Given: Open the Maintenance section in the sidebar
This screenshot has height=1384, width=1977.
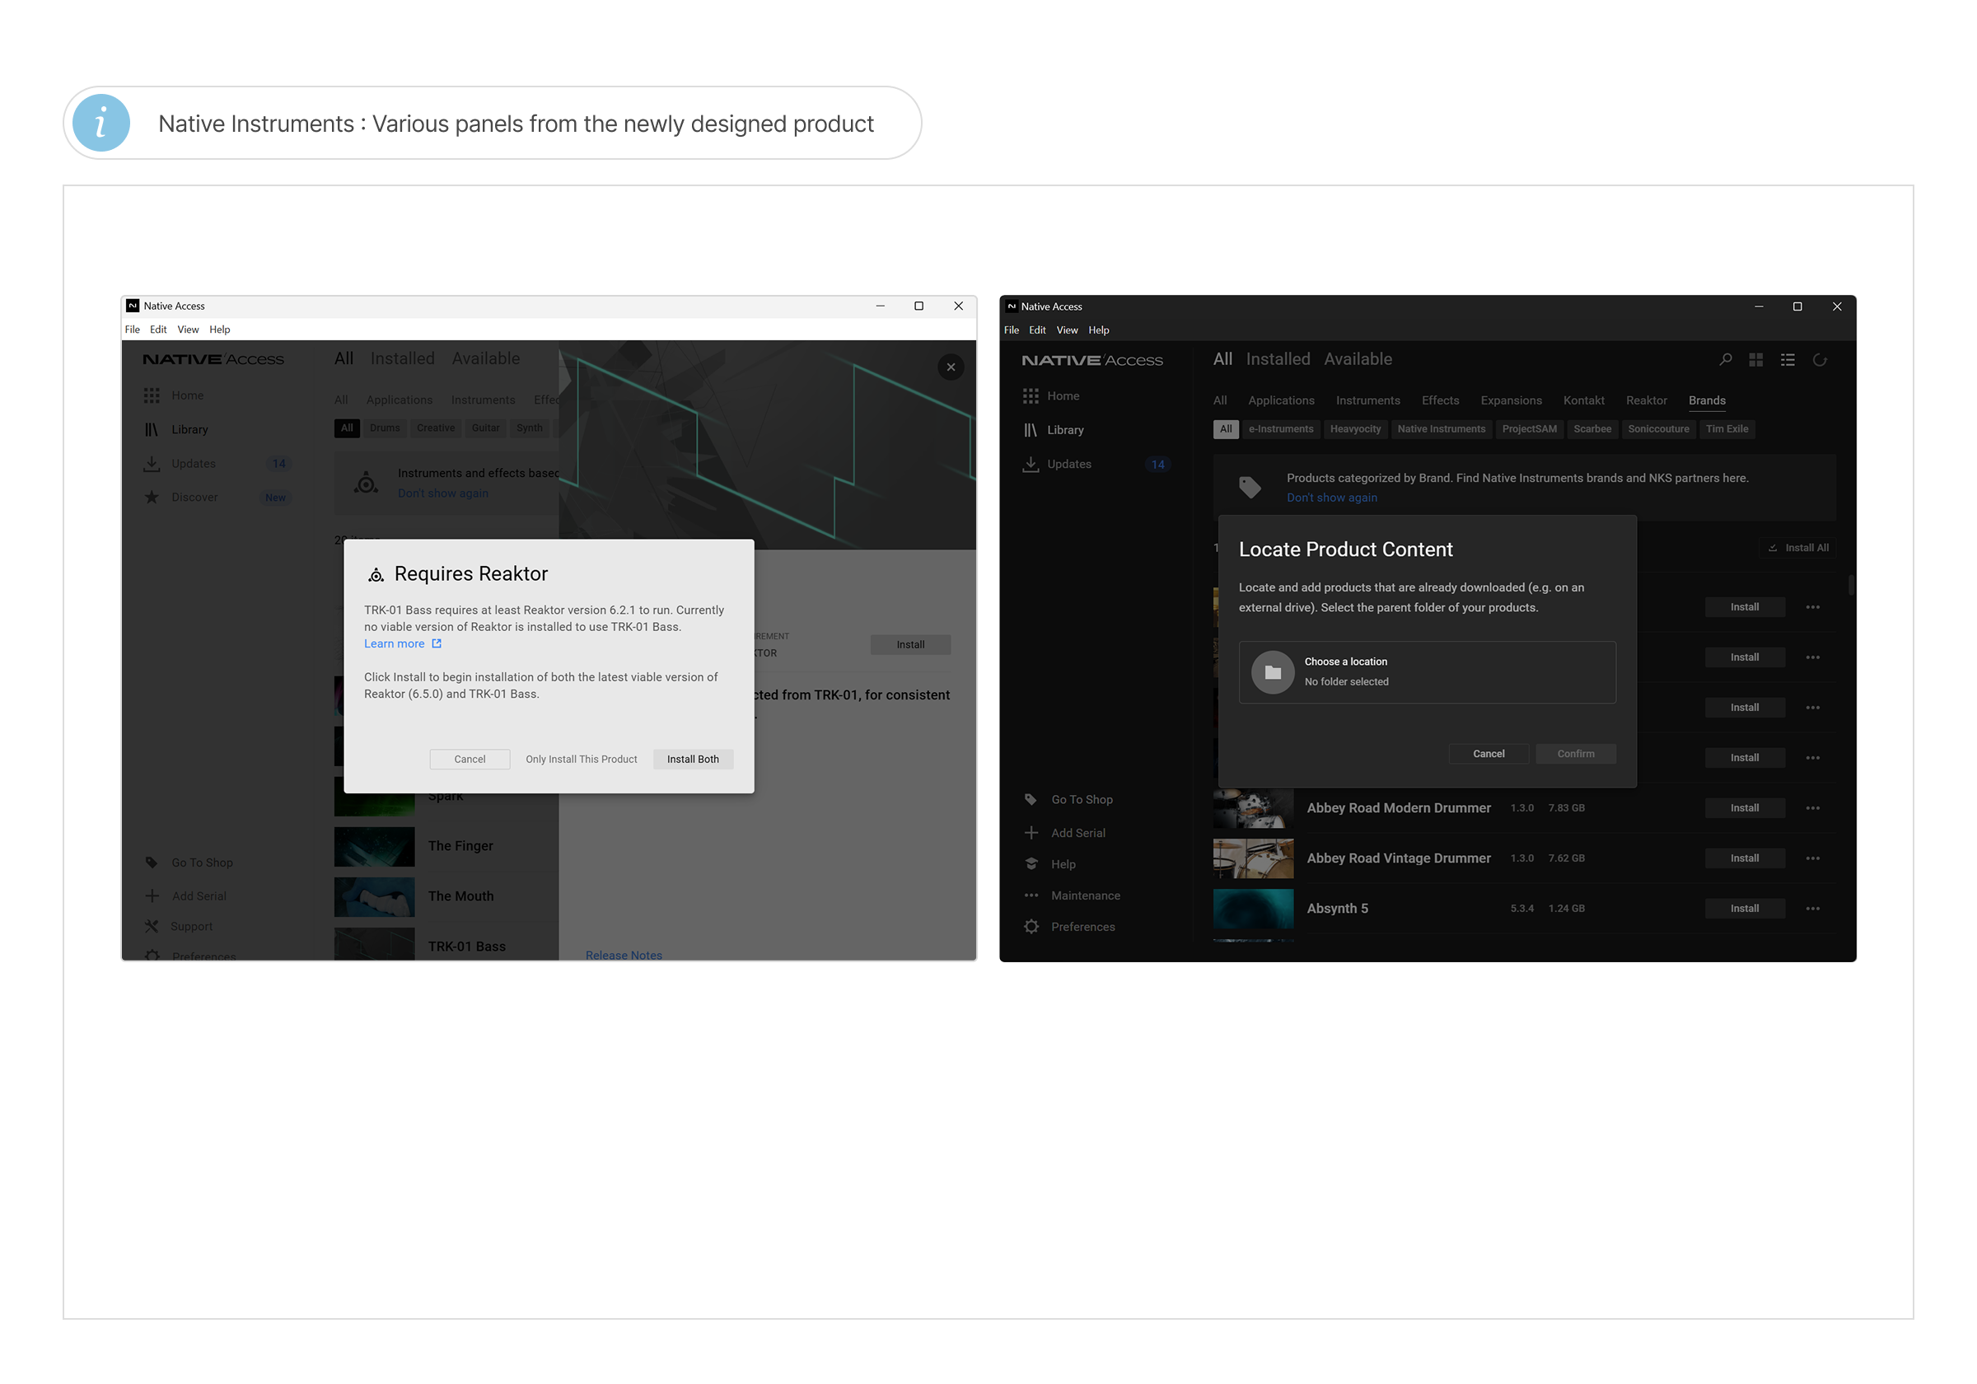Looking at the screenshot, I should (1085, 895).
